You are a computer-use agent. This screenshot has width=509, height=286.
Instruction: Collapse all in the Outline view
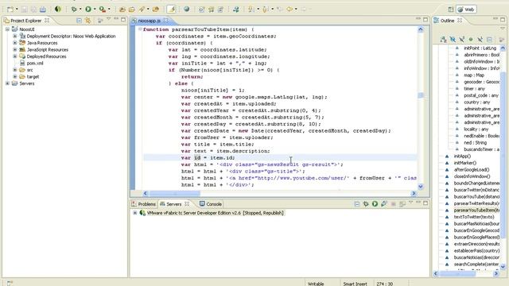tap(490, 40)
